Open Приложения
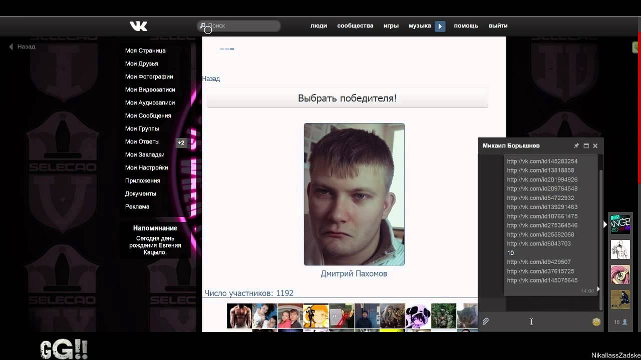 pyautogui.click(x=143, y=180)
